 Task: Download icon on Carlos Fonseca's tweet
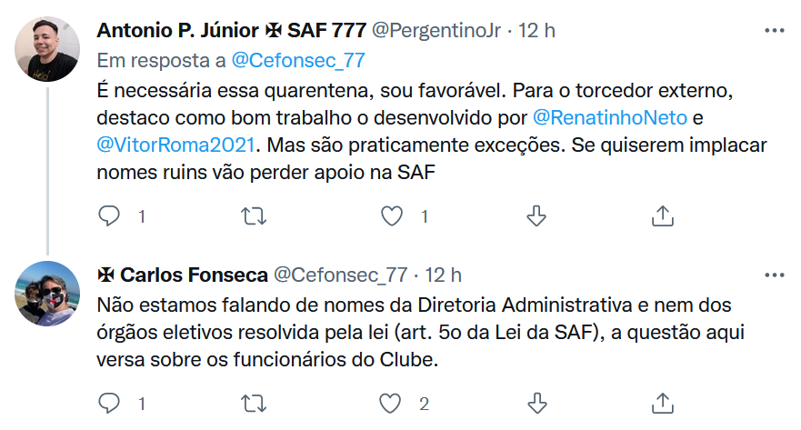coord(536,403)
